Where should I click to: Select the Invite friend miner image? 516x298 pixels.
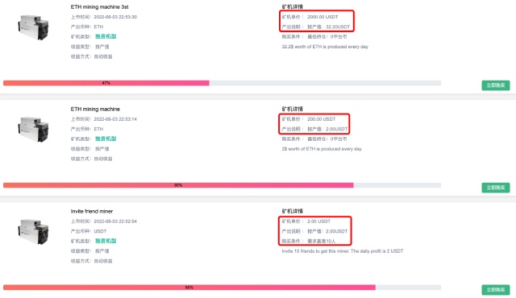tap(33, 232)
